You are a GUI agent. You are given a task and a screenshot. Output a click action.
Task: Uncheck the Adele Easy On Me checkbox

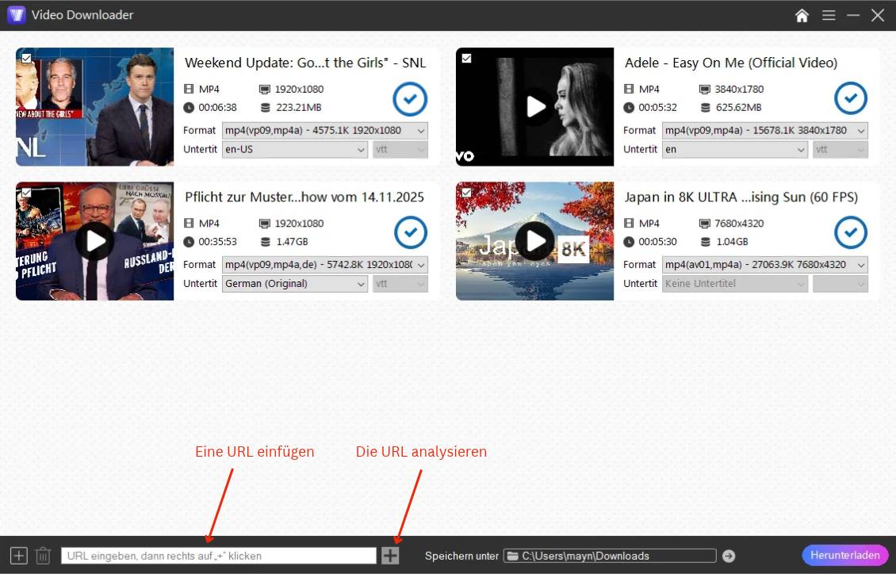click(x=466, y=58)
